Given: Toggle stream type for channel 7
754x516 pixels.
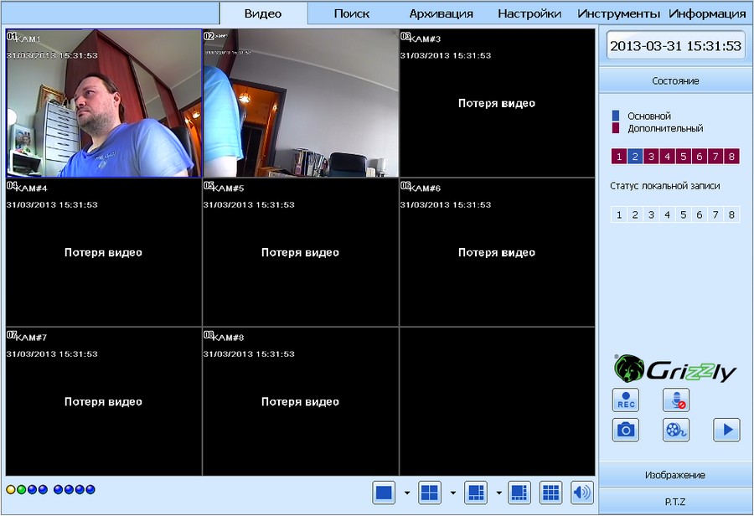Looking at the screenshot, I should pyautogui.click(x=715, y=157).
